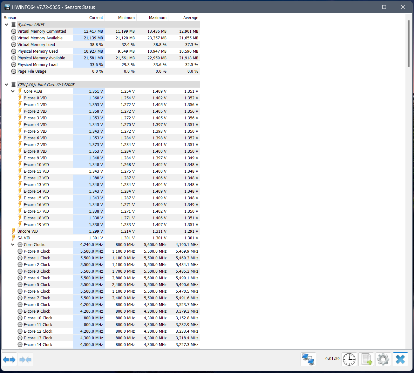This screenshot has height=373, width=414.
Task: Start logging with the sheet-plus icon
Action: [x=366, y=359]
